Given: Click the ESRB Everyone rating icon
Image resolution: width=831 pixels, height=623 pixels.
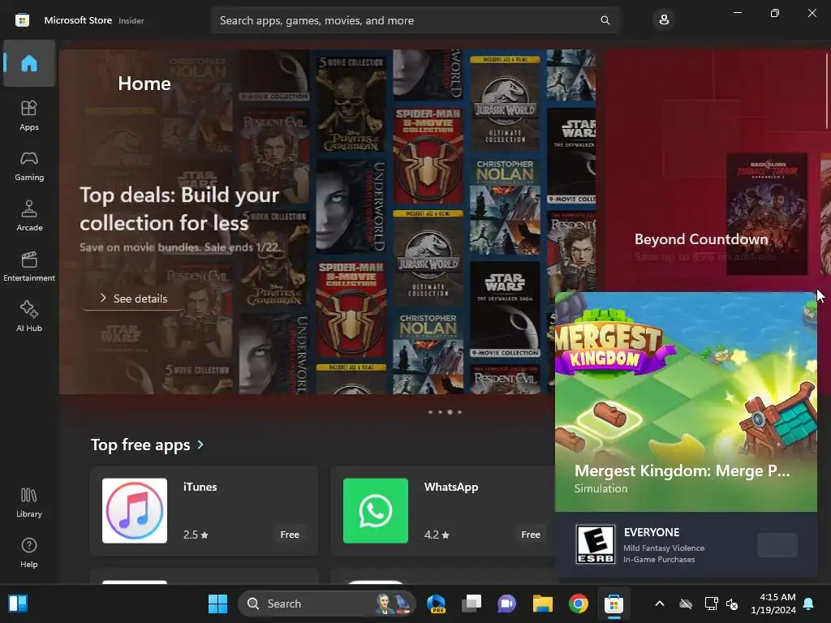Looking at the screenshot, I should pyautogui.click(x=595, y=544).
